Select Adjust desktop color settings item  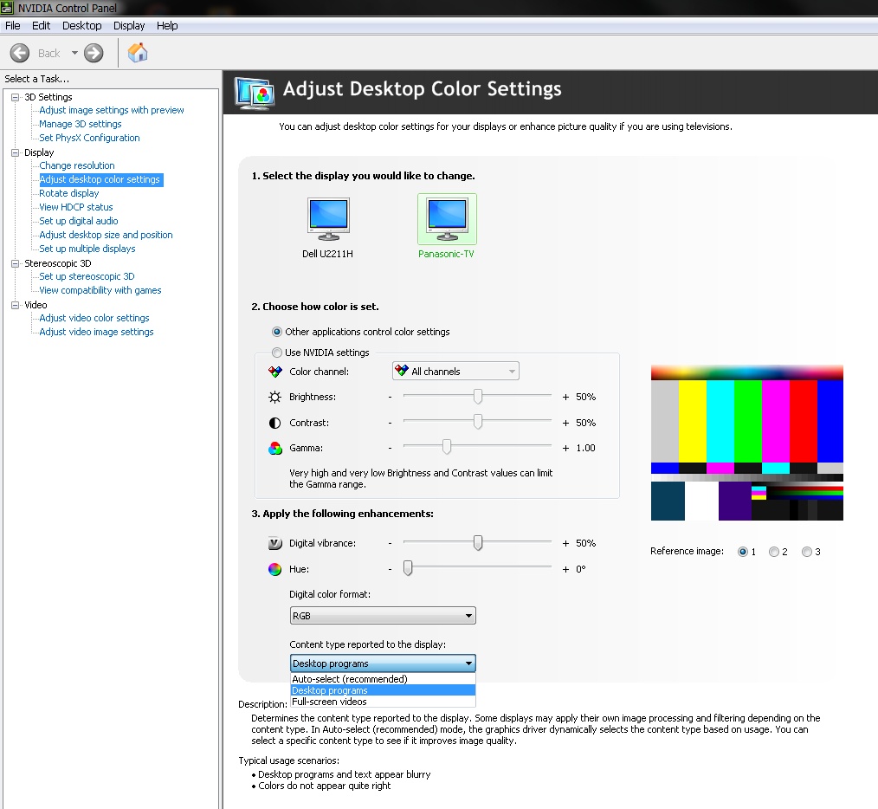pos(100,180)
